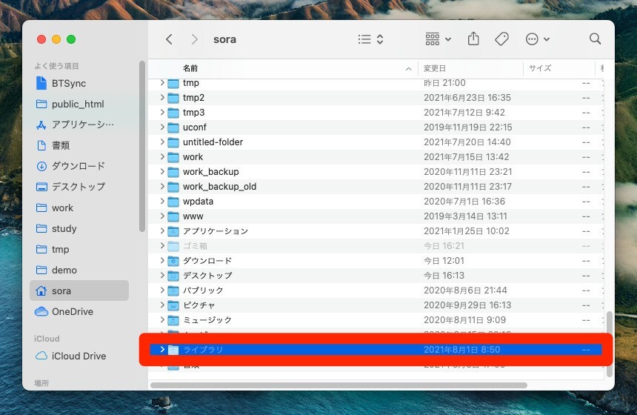Go forward with the right arrow button
637x415 pixels.
pyautogui.click(x=195, y=39)
